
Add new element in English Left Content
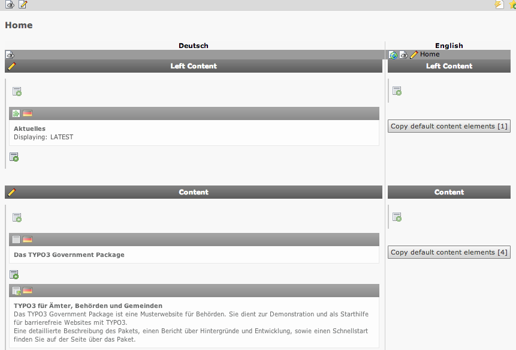click(397, 91)
